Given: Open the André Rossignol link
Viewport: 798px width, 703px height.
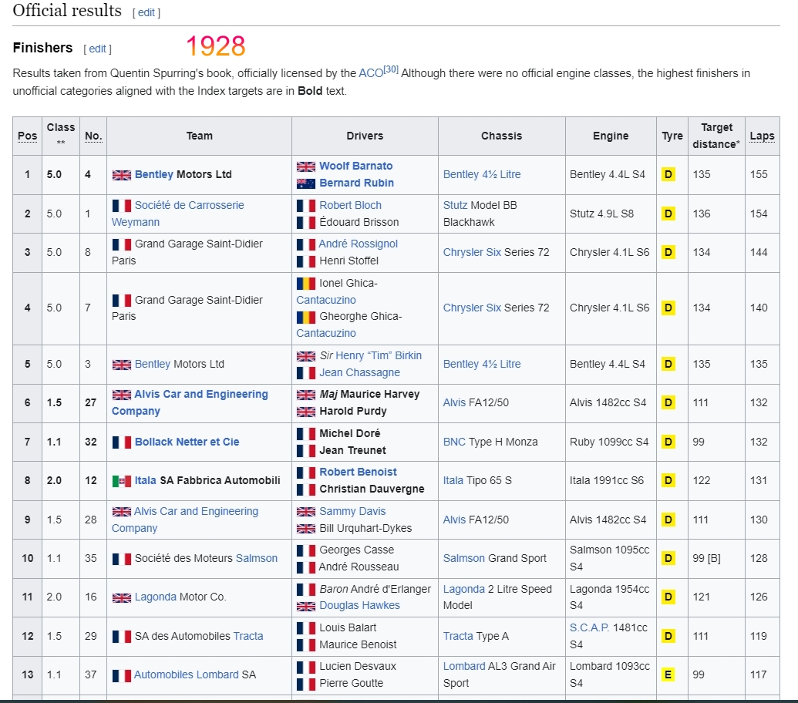Looking at the screenshot, I should pyautogui.click(x=358, y=244).
